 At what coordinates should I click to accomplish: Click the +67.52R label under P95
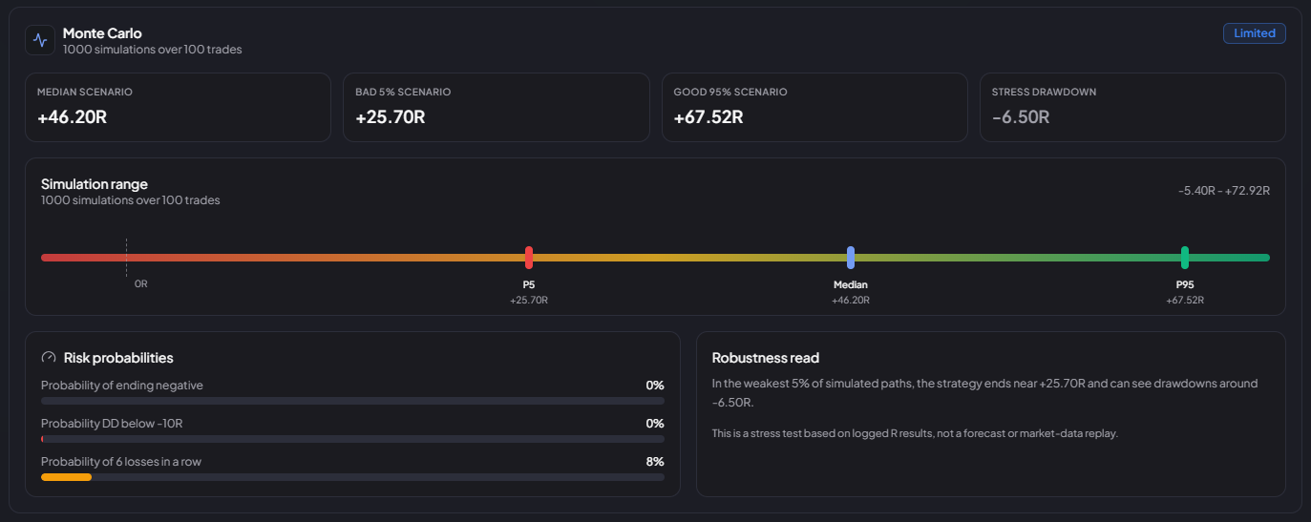tap(1185, 301)
